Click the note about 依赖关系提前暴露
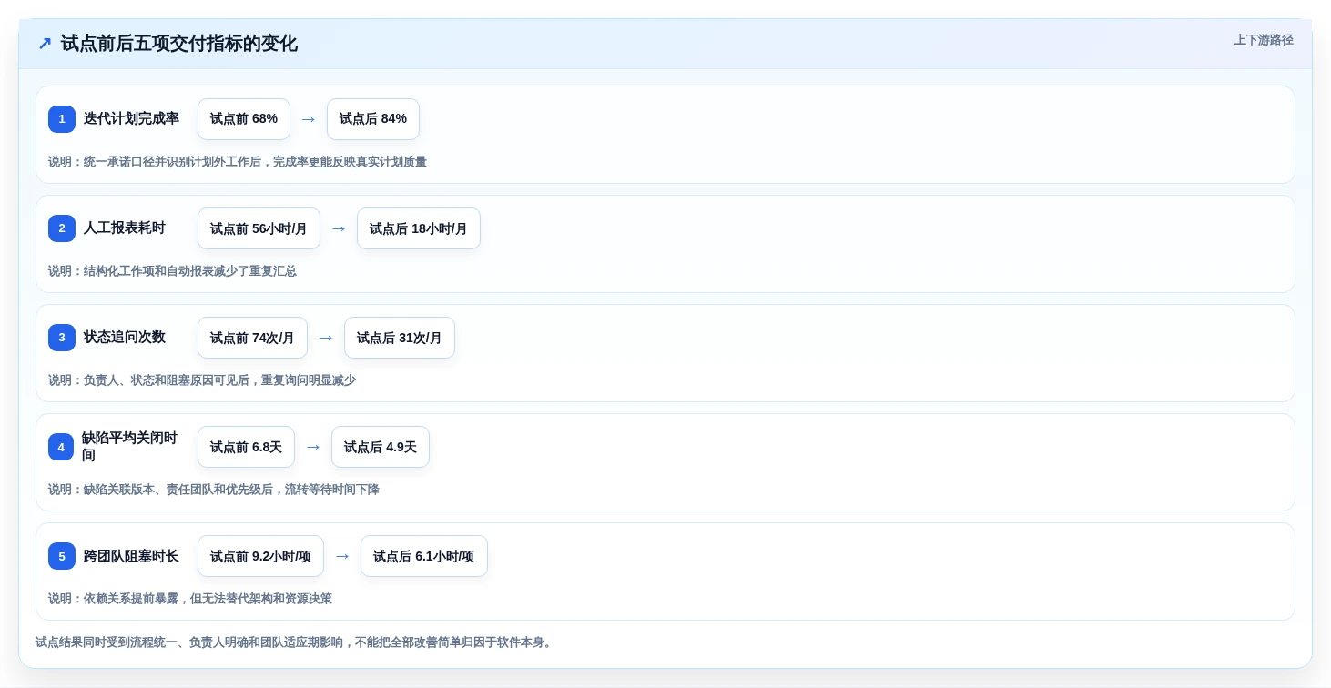The height and width of the screenshot is (688, 1331). (190, 599)
